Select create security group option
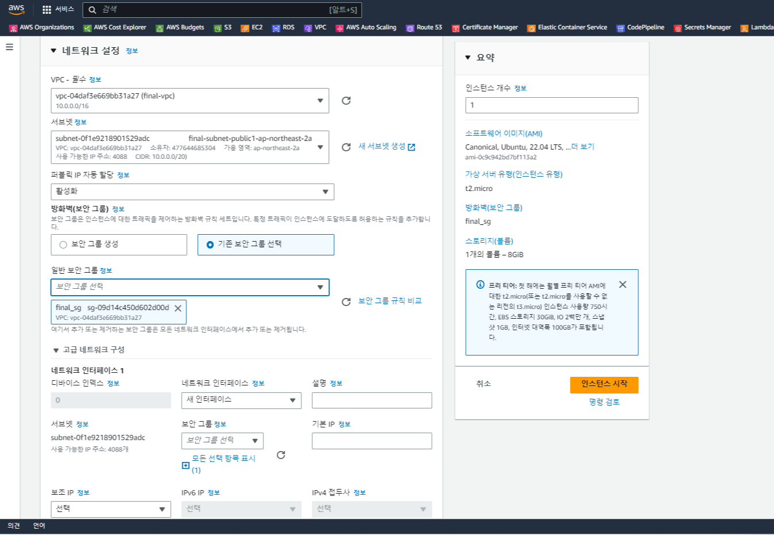The height and width of the screenshot is (535, 774). point(119,244)
